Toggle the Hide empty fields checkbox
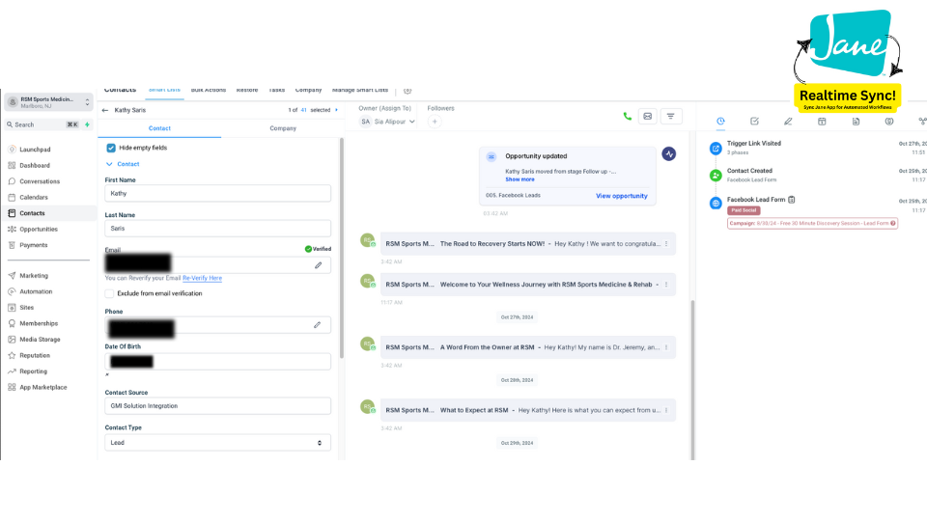927x521 pixels. pos(111,148)
